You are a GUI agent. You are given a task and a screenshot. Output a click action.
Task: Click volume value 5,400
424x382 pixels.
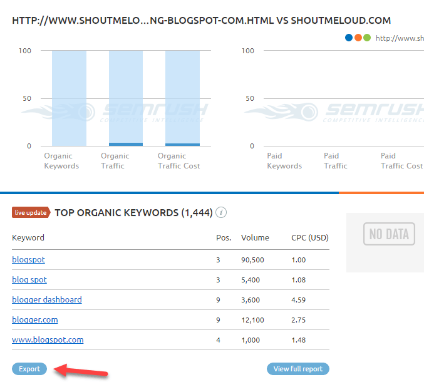(x=251, y=280)
